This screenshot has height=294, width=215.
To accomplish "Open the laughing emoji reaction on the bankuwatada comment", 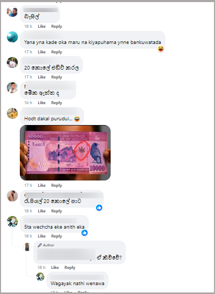I will 161,49.
